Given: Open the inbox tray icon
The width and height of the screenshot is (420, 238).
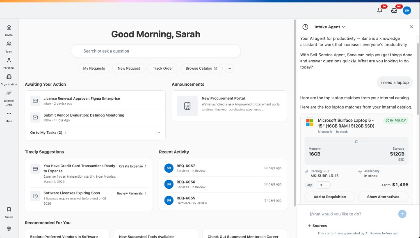Looking at the screenshot, I should (x=394, y=10).
